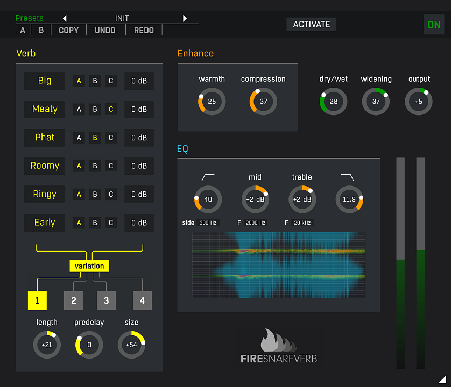
Task: Click the UNDO button
Action: pyautogui.click(x=105, y=30)
